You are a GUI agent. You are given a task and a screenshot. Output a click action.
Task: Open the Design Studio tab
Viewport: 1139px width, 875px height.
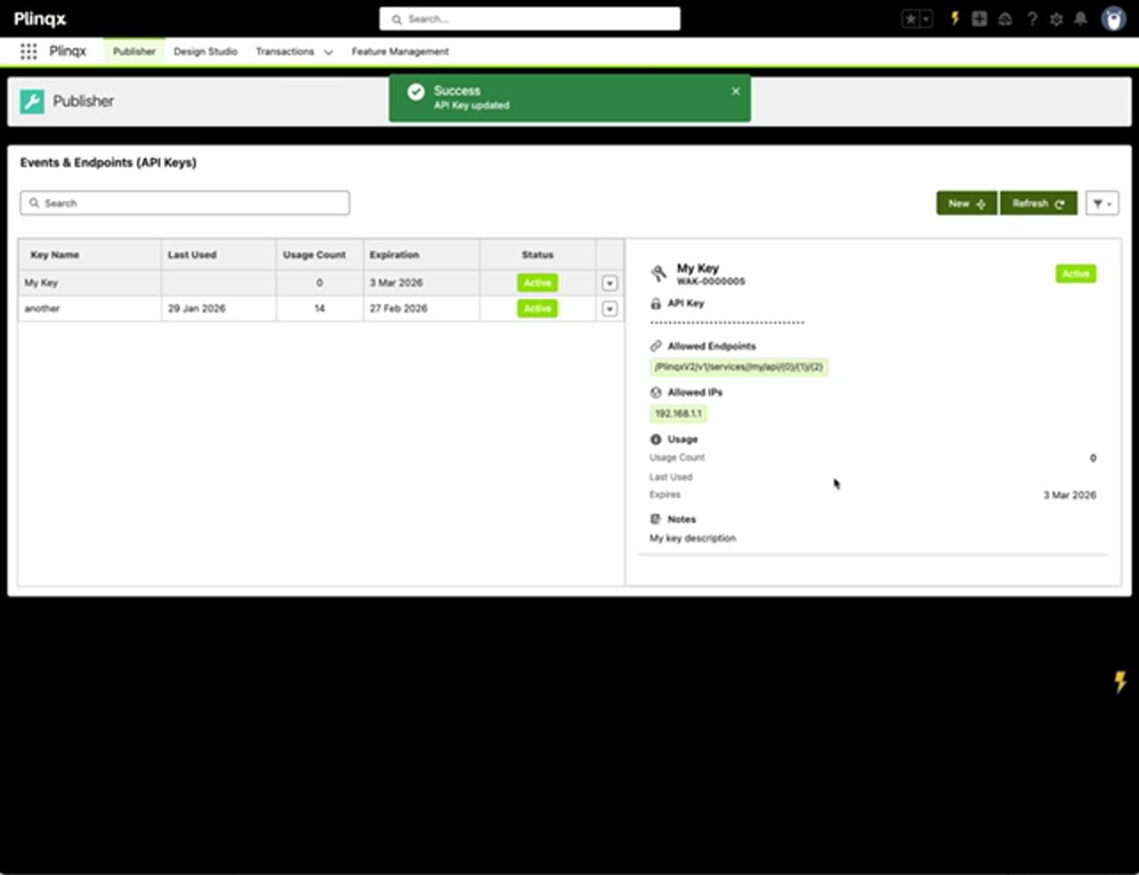point(206,52)
